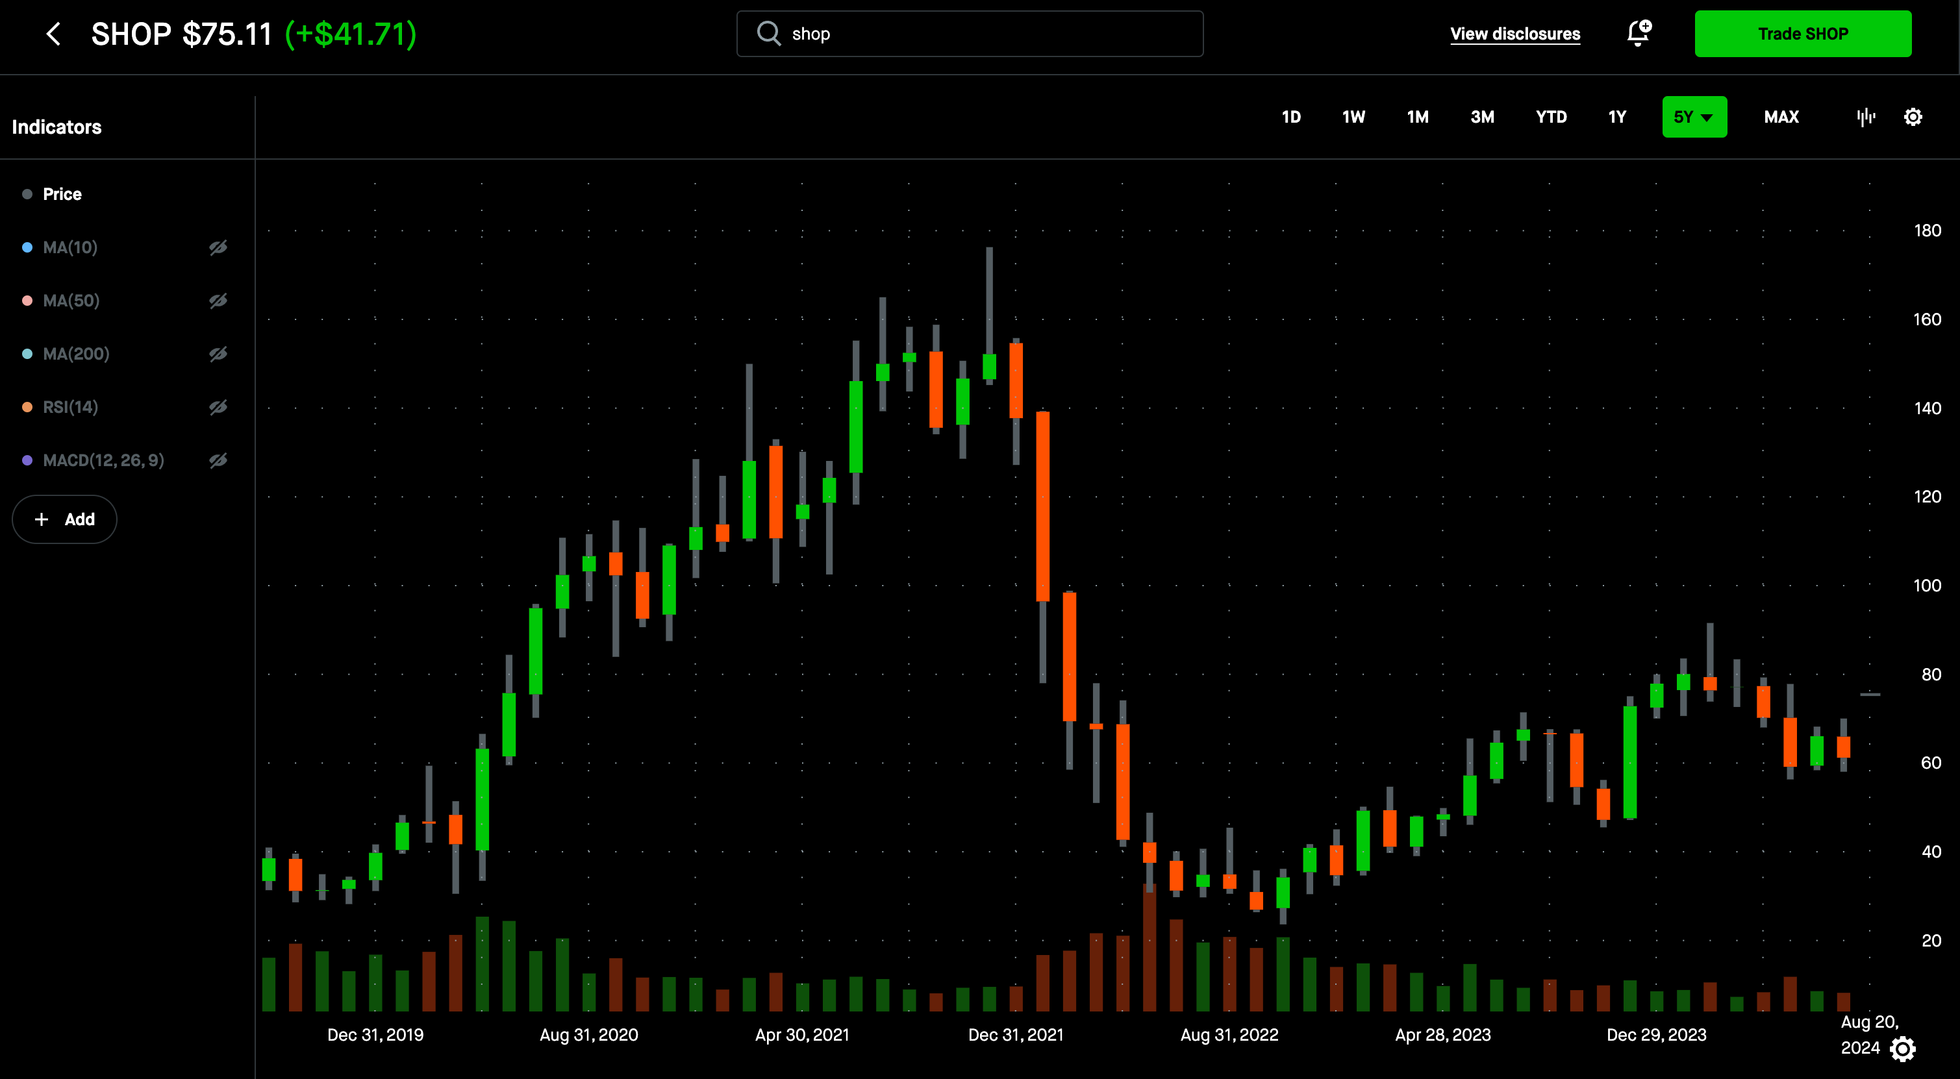The width and height of the screenshot is (1960, 1079).
Task: Click the 20 price axis label
Action: (x=1931, y=941)
